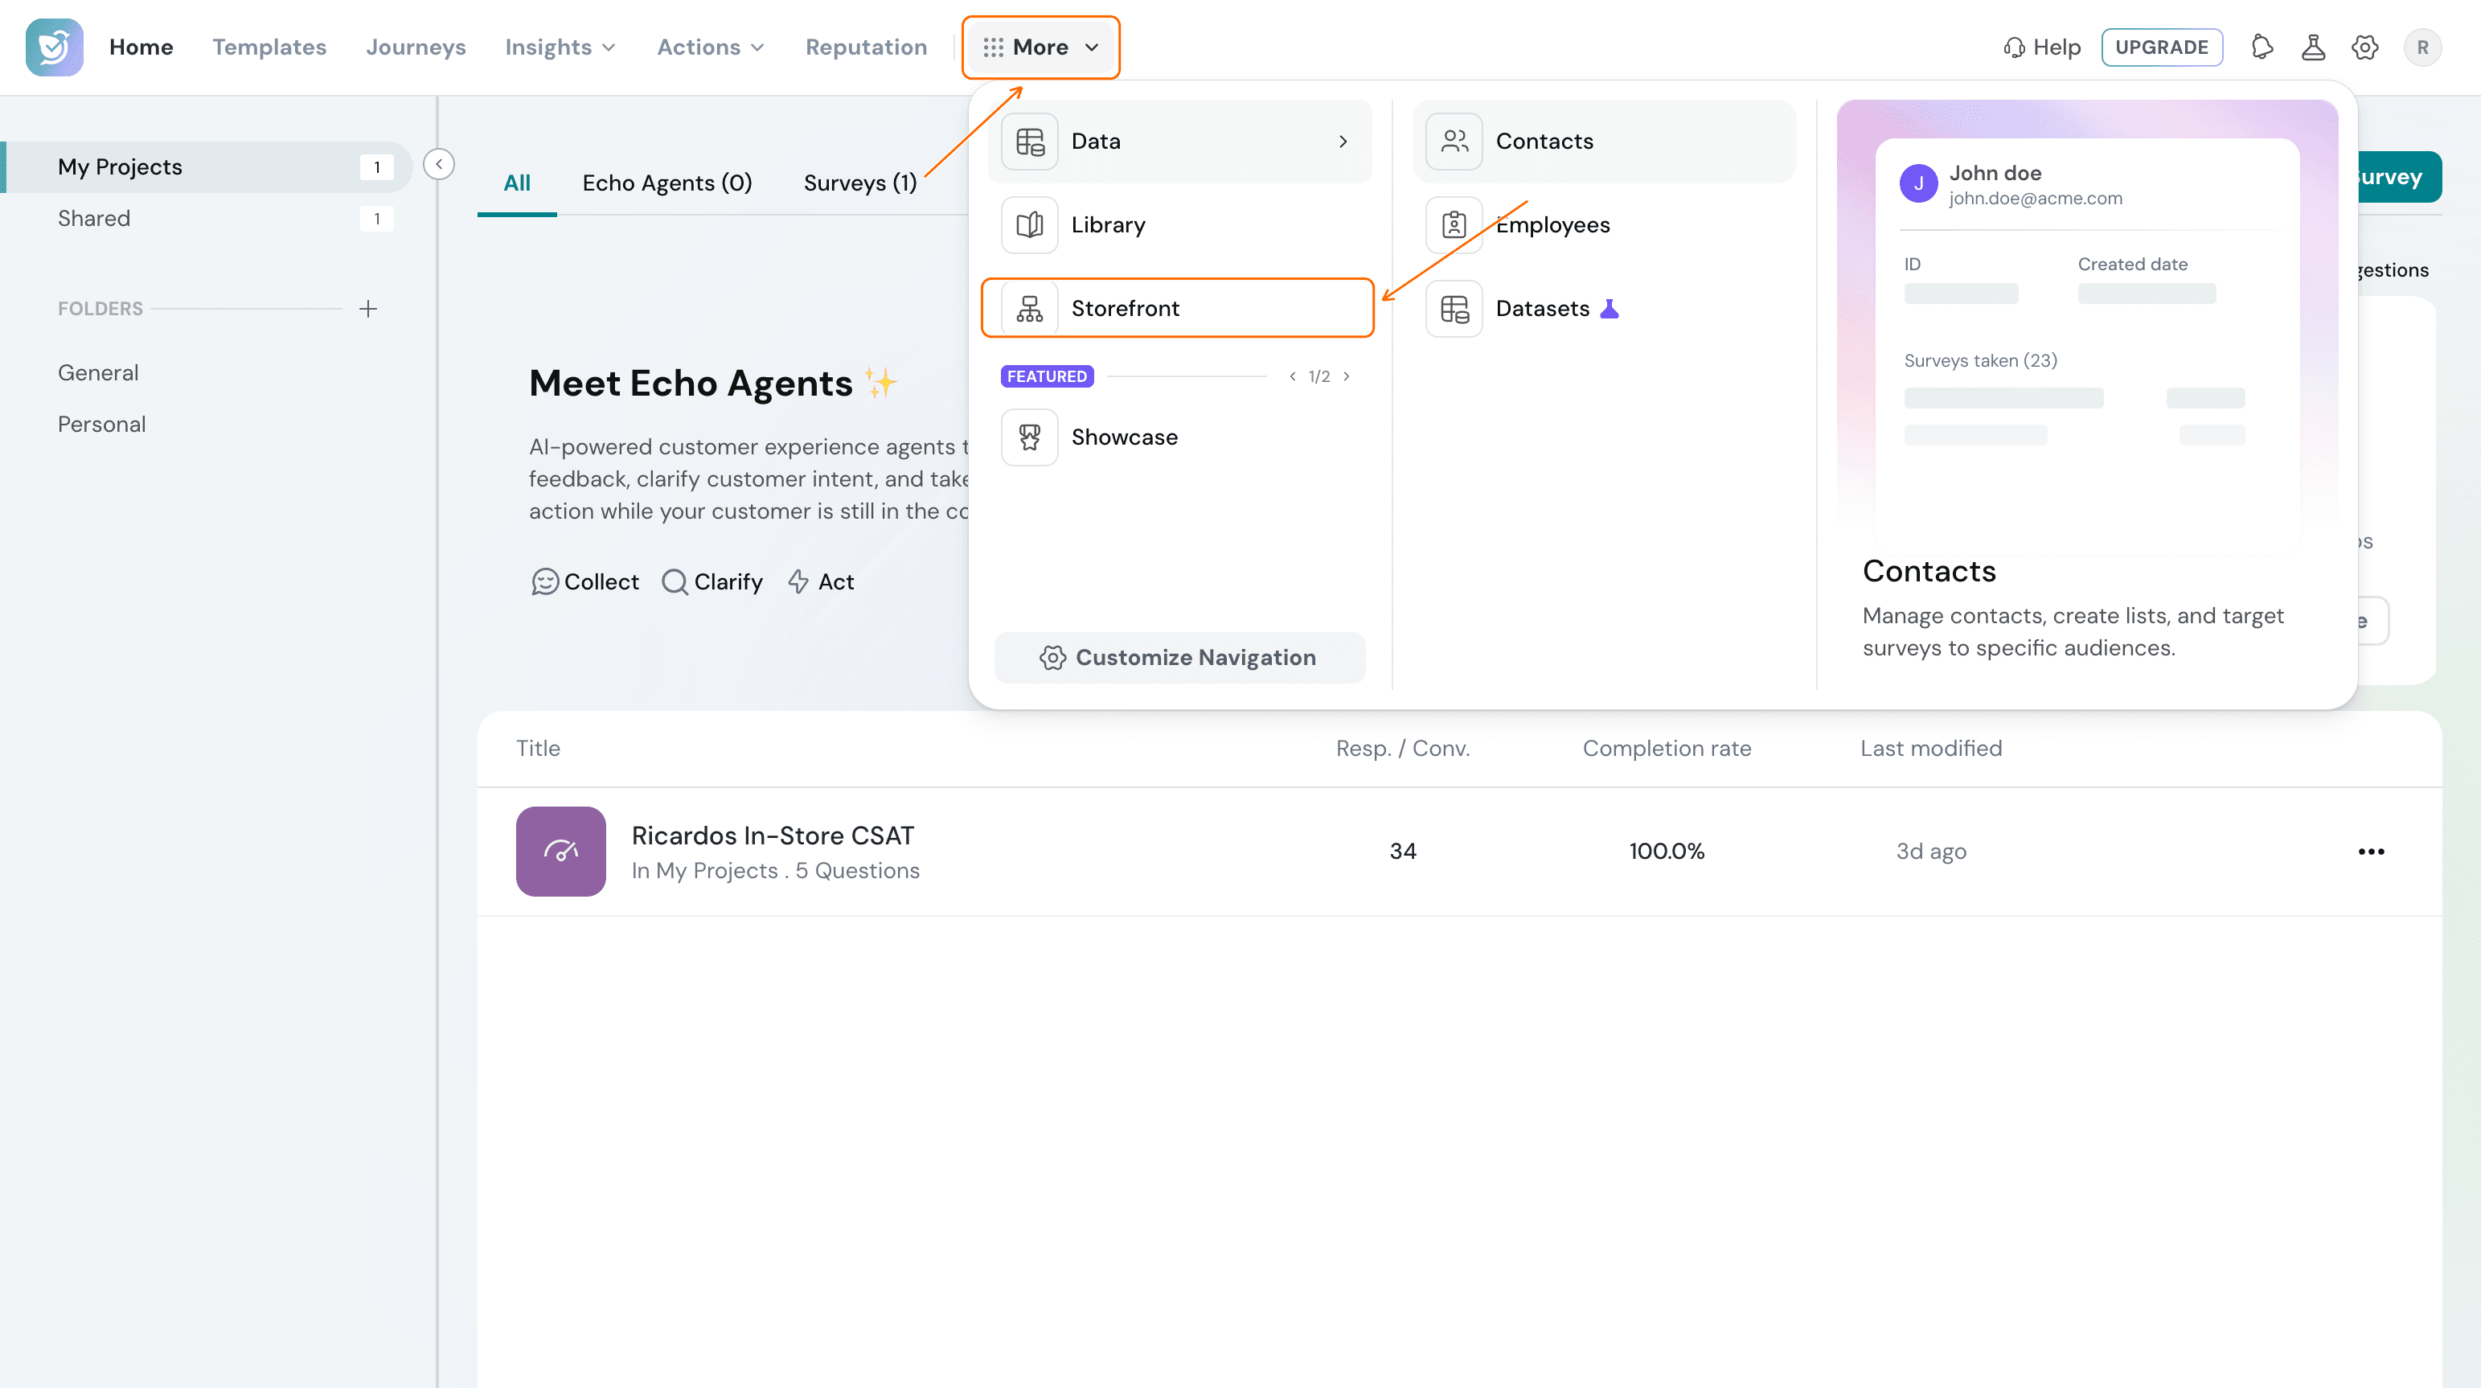Image resolution: width=2481 pixels, height=1388 pixels.
Task: Open Reputation in top navigation
Action: pos(867,47)
